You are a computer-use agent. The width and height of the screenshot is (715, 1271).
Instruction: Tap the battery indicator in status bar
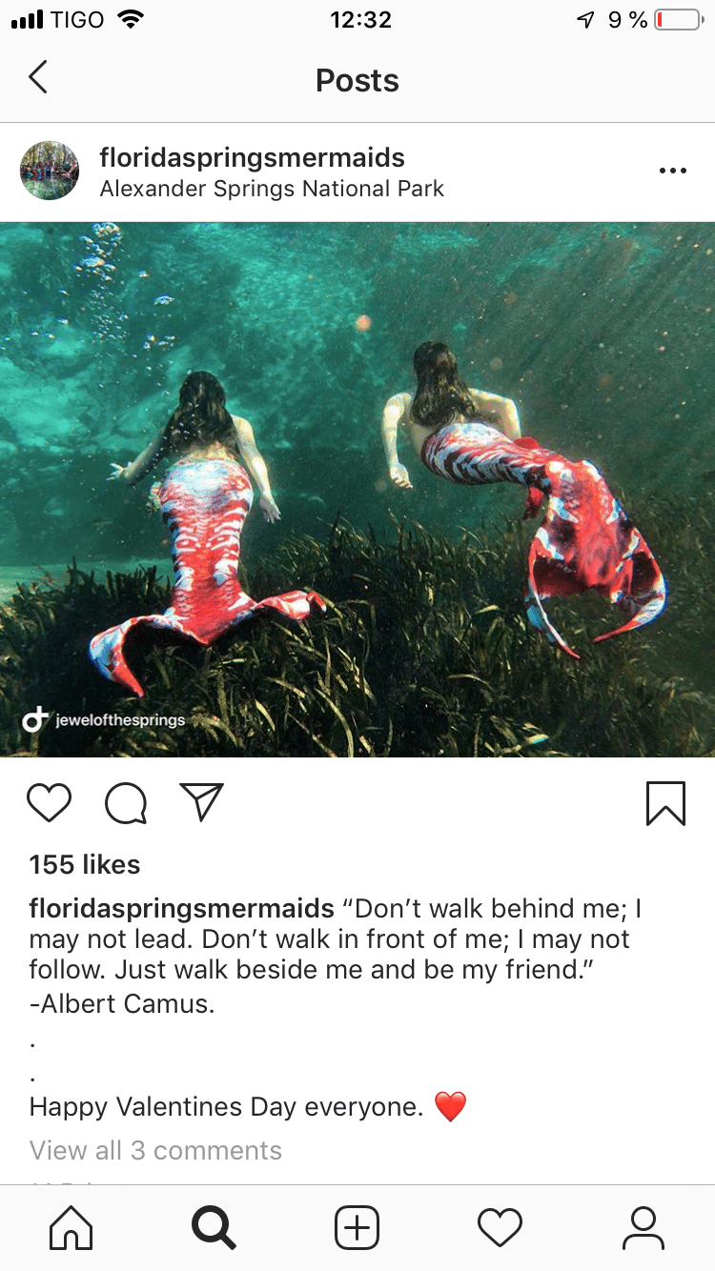click(x=677, y=20)
